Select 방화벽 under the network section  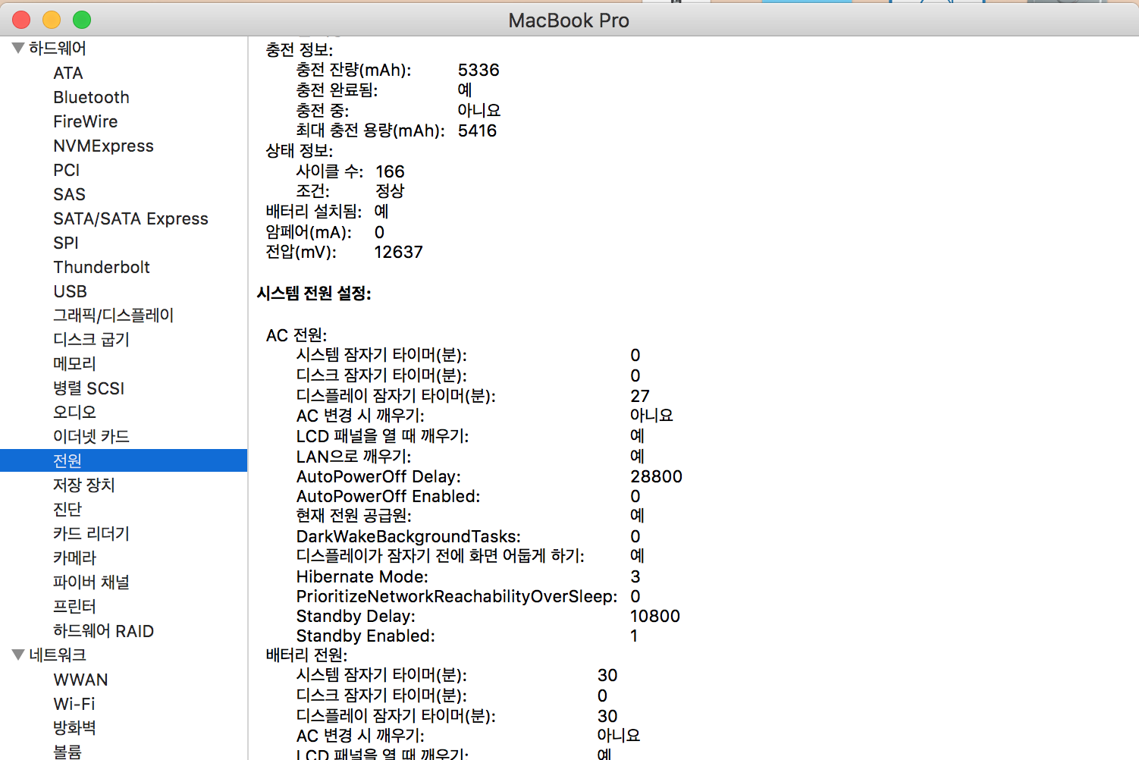point(74,728)
